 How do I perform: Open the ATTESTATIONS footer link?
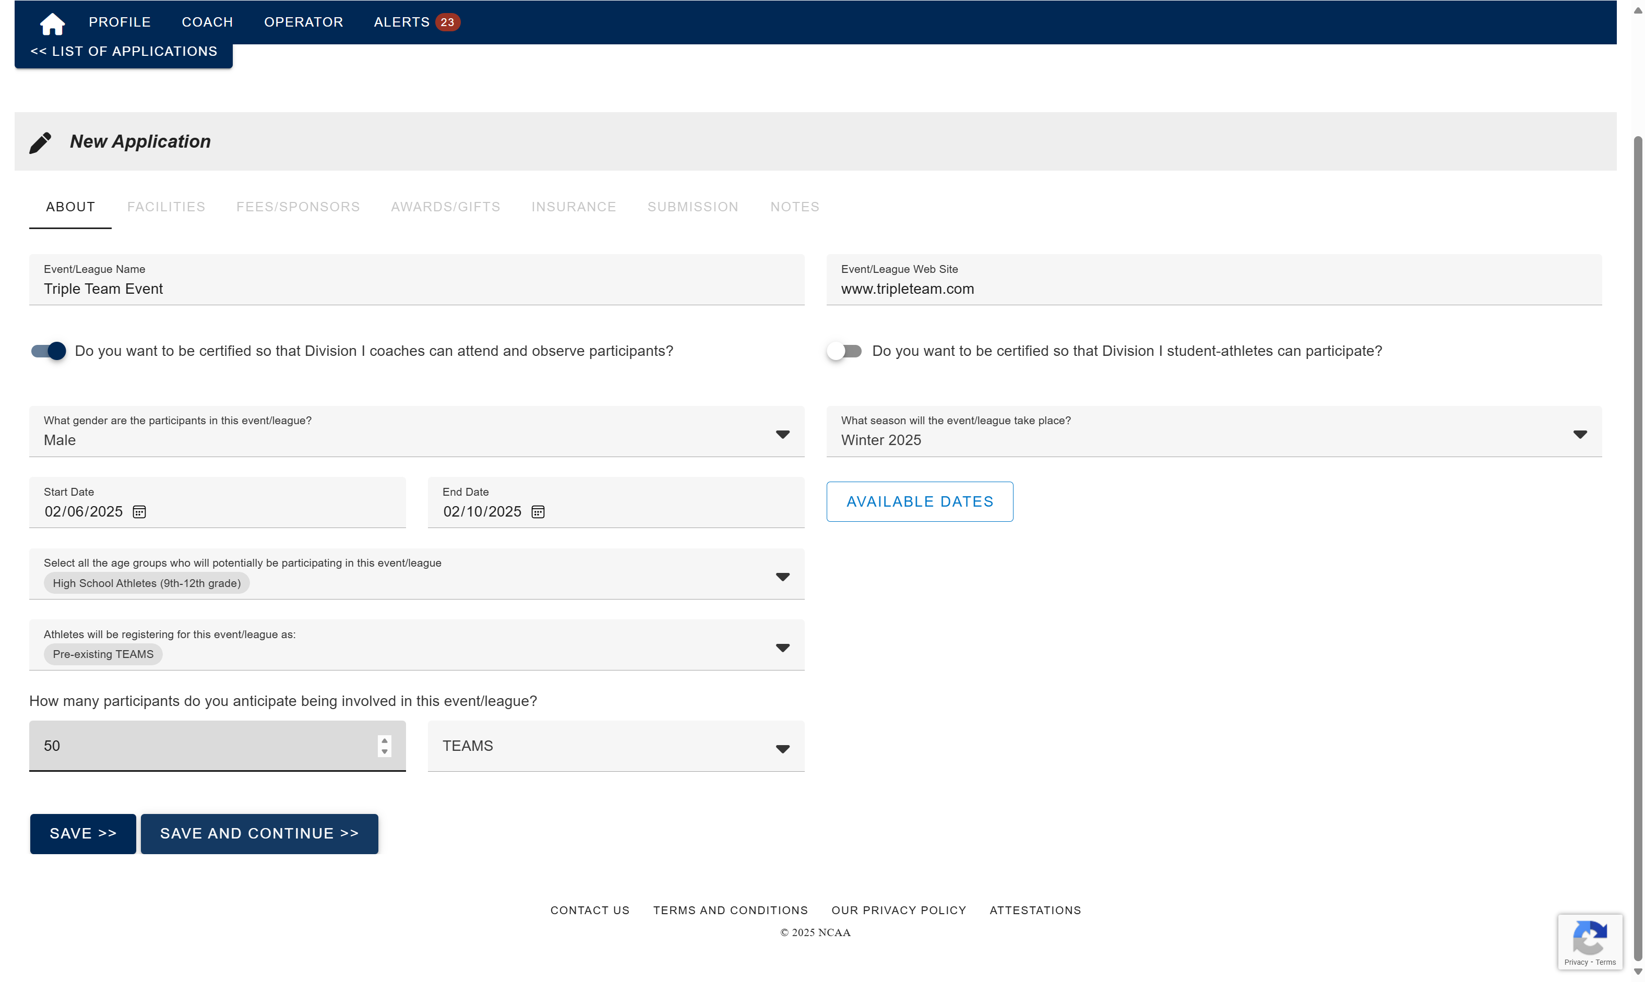pyautogui.click(x=1035, y=911)
